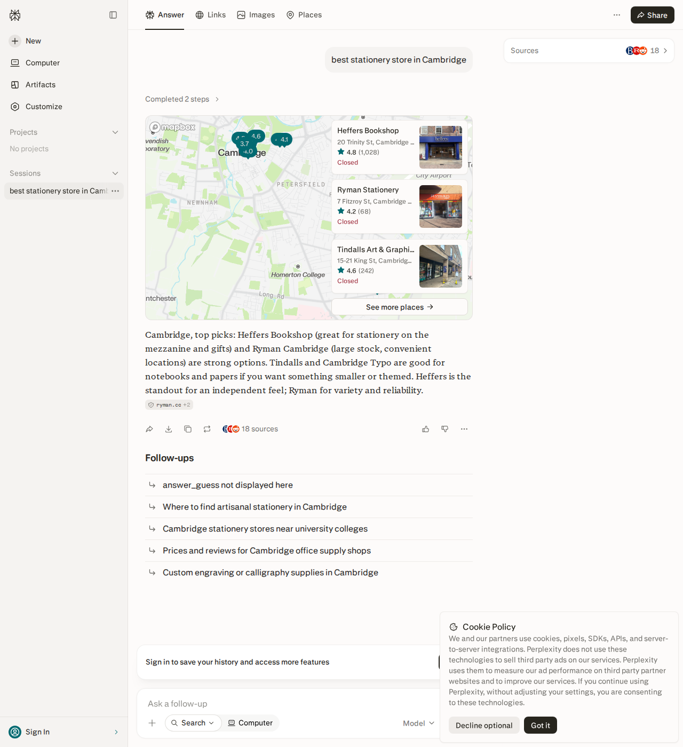The image size is (683, 747).
Task: Copy the answer with copy icon
Action: coord(188,429)
